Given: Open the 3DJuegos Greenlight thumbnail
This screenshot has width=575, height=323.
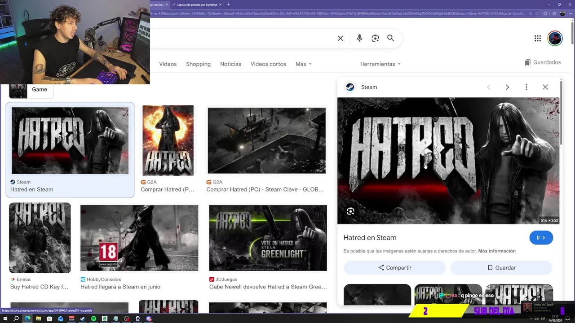Looking at the screenshot, I should (268, 238).
